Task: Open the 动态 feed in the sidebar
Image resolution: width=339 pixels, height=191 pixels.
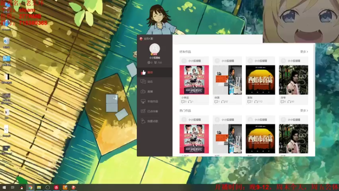Action: tap(155, 81)
